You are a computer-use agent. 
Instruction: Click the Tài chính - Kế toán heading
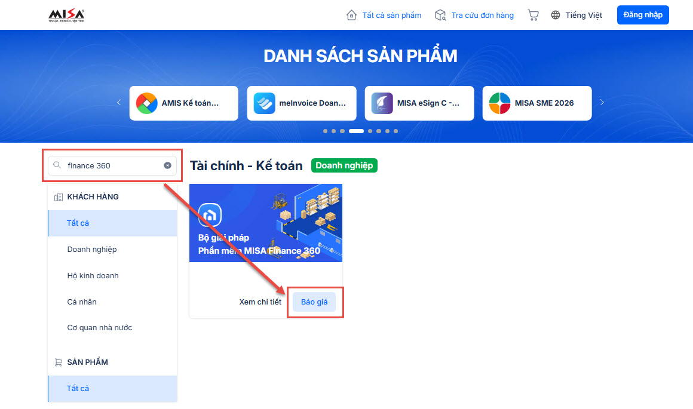tap(246, 165)
